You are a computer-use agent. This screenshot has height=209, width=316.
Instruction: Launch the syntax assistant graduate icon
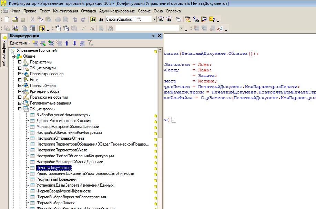click(x=188, y=19)
